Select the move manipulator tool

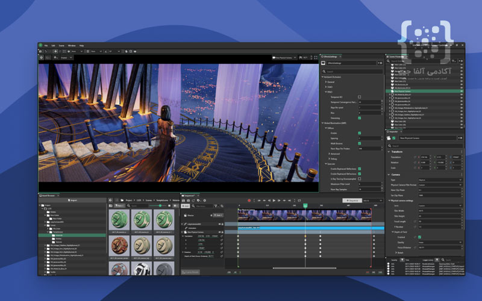55,51
